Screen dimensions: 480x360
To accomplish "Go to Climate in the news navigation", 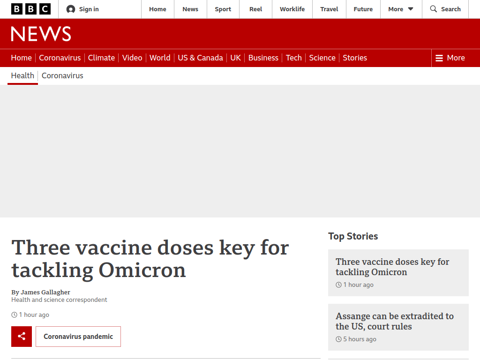I will tap(101, 58).
